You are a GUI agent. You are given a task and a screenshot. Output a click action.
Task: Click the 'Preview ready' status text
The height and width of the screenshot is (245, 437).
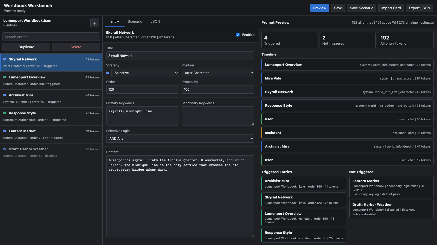point(15,11)
